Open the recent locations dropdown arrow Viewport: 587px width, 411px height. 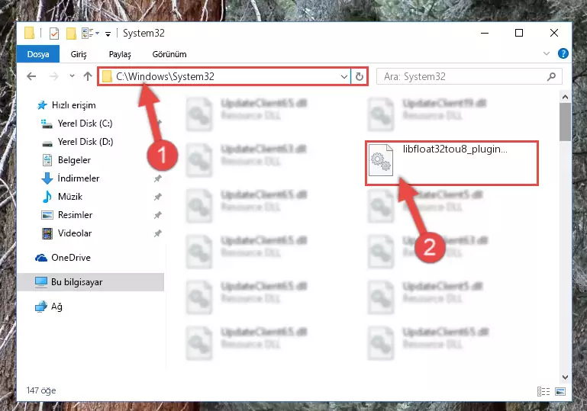point(72,76)
